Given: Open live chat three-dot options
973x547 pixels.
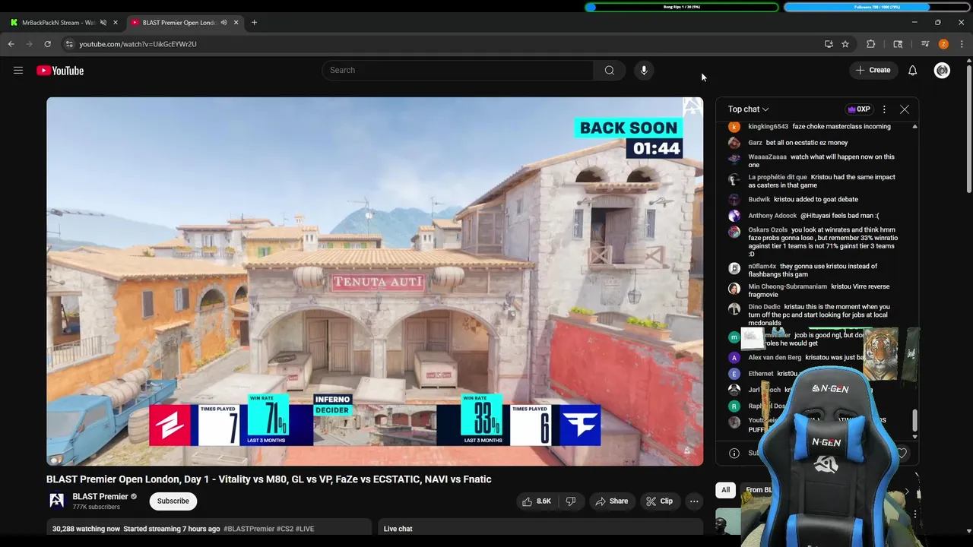Looking at the screenshot, I should [x=884, y=109].
